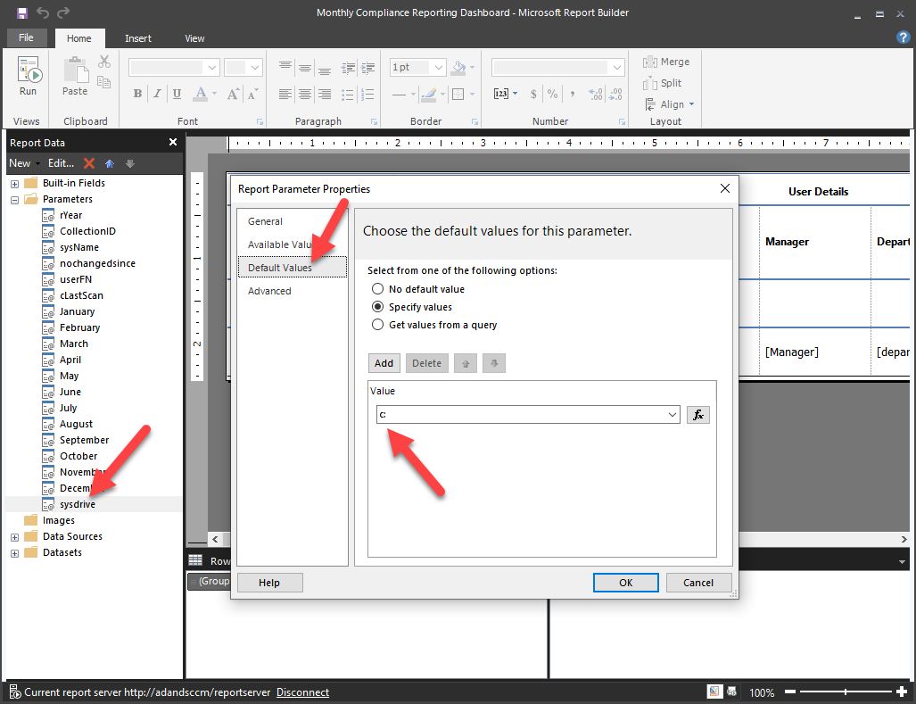
Task: Click the increase indent icon
Action: [367, 68]
